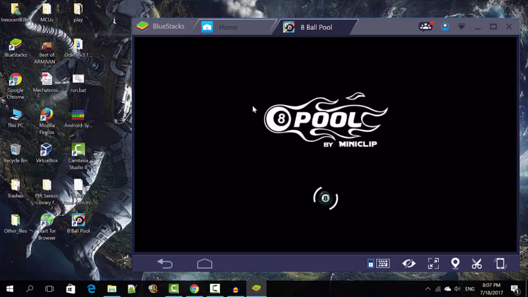Open the Action Center notifications icon
Image resolution: width=528 pixels, height=297 pixels.
515,289
